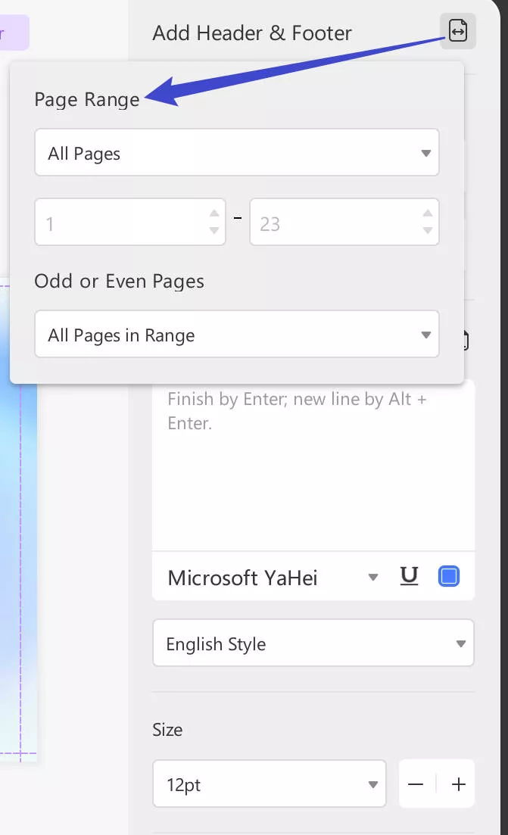The image size is (508, 835).
Task: Open the blue font color swatch
Action: point(448,576)
